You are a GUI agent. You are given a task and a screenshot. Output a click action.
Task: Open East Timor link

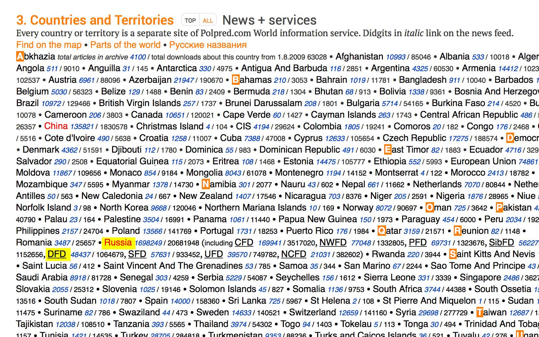point(406,150)
